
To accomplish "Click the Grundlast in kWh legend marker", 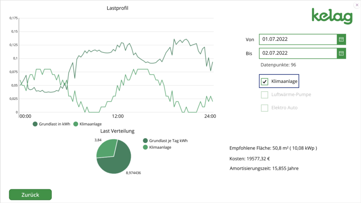I will [35, 124].
